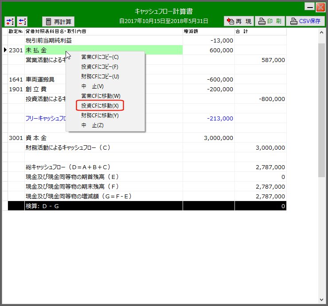Click the right-arrow move icon in toolbar

pyautogui.click(x=10, y=21)
